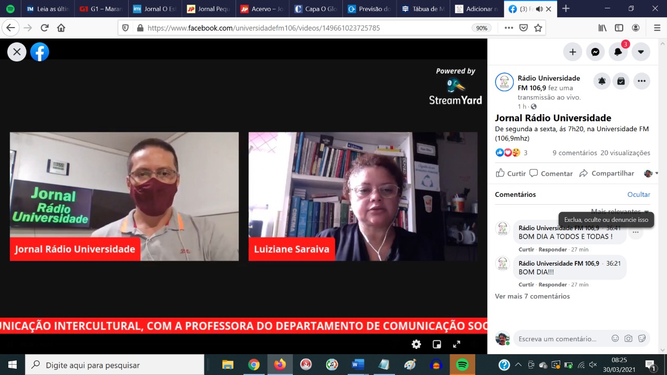Jump to the 36:21 comment timestamp
Viewport: 667px width, 375px height.
point(613,264)
